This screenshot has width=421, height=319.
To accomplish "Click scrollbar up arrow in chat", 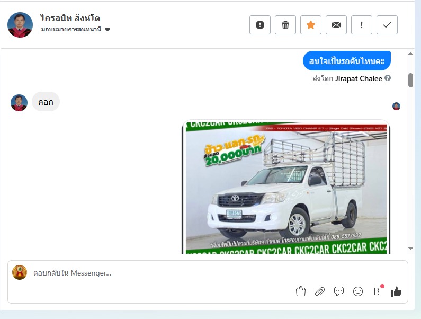I will point(410,53).
